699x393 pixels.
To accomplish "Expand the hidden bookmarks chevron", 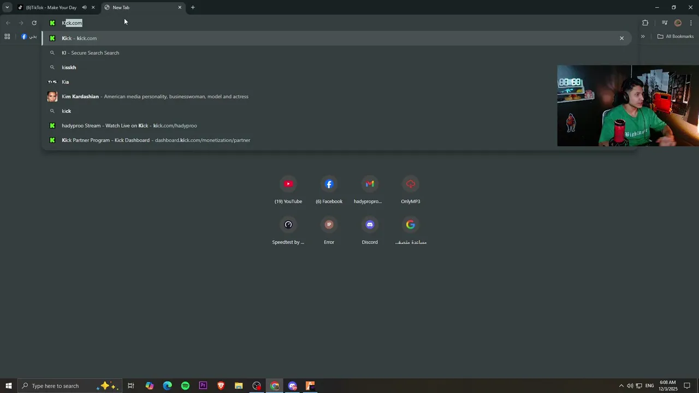I will coord(643,37).
